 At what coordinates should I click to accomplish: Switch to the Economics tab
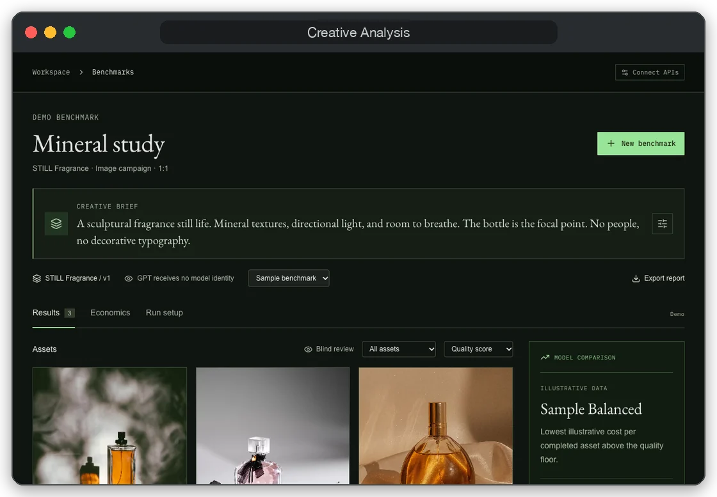click(110, 313)
